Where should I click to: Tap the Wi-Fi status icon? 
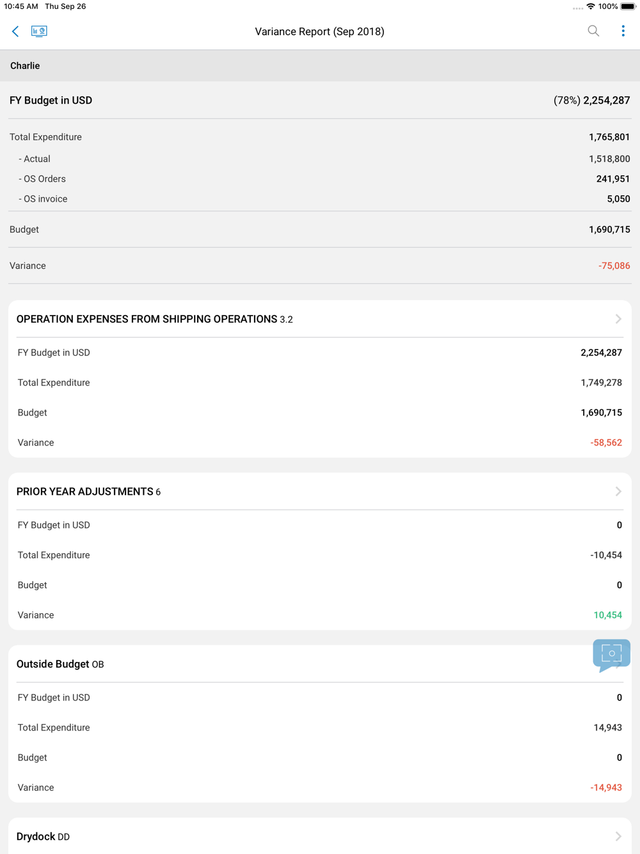[x=590, y=6]
